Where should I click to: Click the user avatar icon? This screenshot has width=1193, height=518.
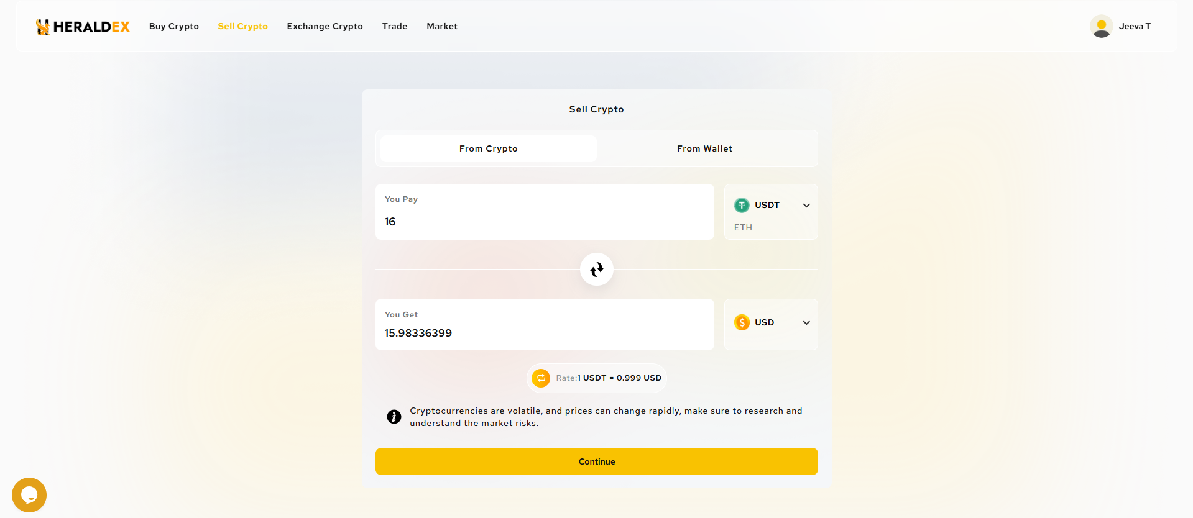coord(1100,26)
